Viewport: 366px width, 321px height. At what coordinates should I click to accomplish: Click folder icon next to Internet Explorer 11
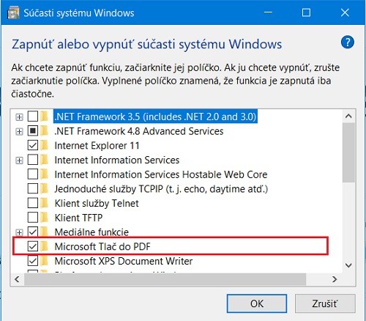point(45,145)
